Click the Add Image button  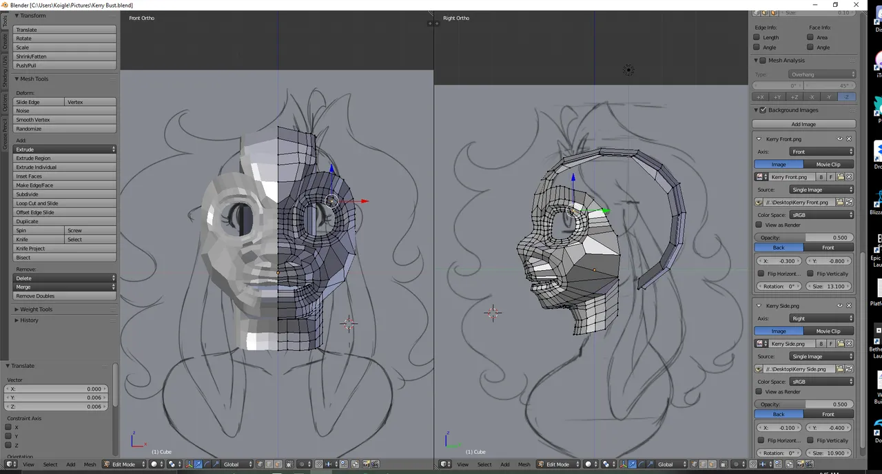click(x=803, y=124)
